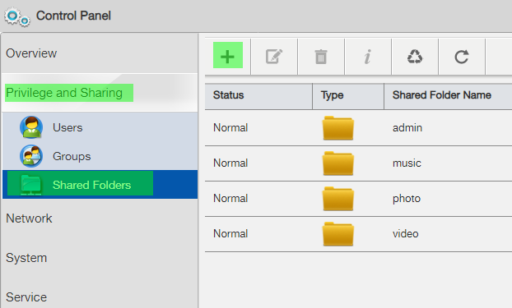Click the edit shared folder pencil icon
This screenshot has width=512, height=308.
point(274,57)
